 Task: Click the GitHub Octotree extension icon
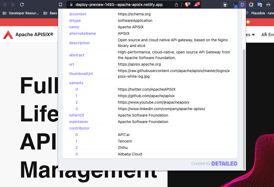tap(225, 5)
